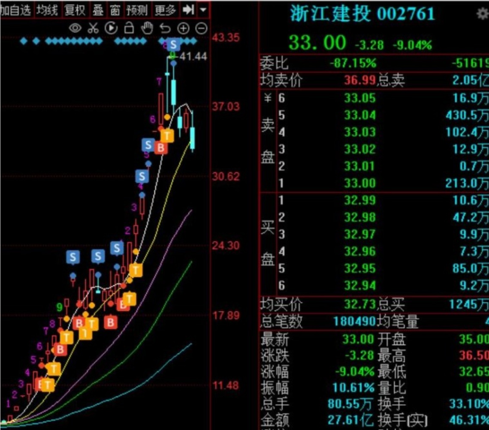The image size is (489, 430).
Task: Click the circular replay play icon
Action: 112,28
